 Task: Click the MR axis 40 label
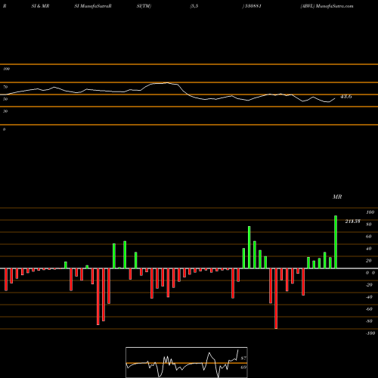[x=369, y=249]
